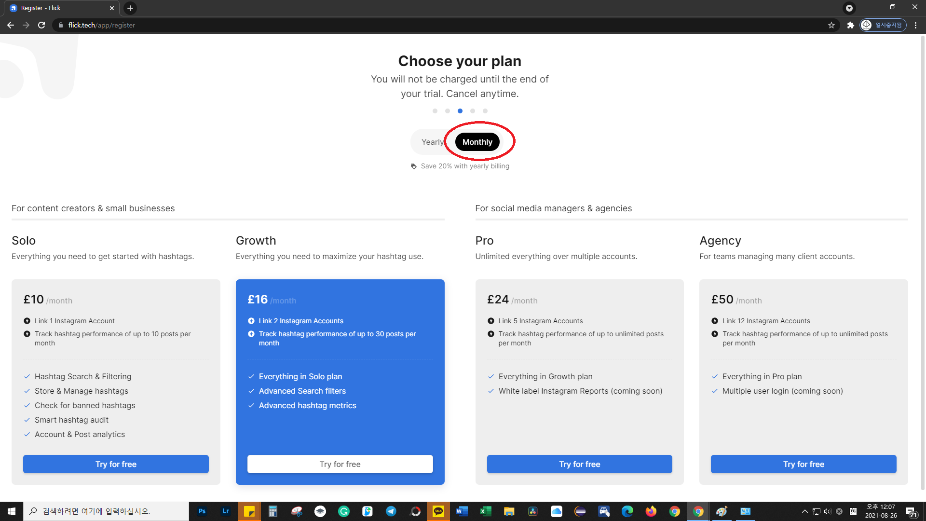The height and width of the screenshot is (521, 926).
Task: Show hidden system tray icons
Action: (804, 511)
